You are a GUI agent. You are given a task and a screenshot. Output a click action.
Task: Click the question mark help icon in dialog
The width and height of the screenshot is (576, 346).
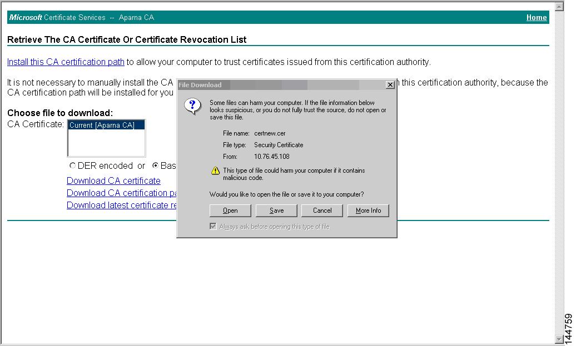192,106
